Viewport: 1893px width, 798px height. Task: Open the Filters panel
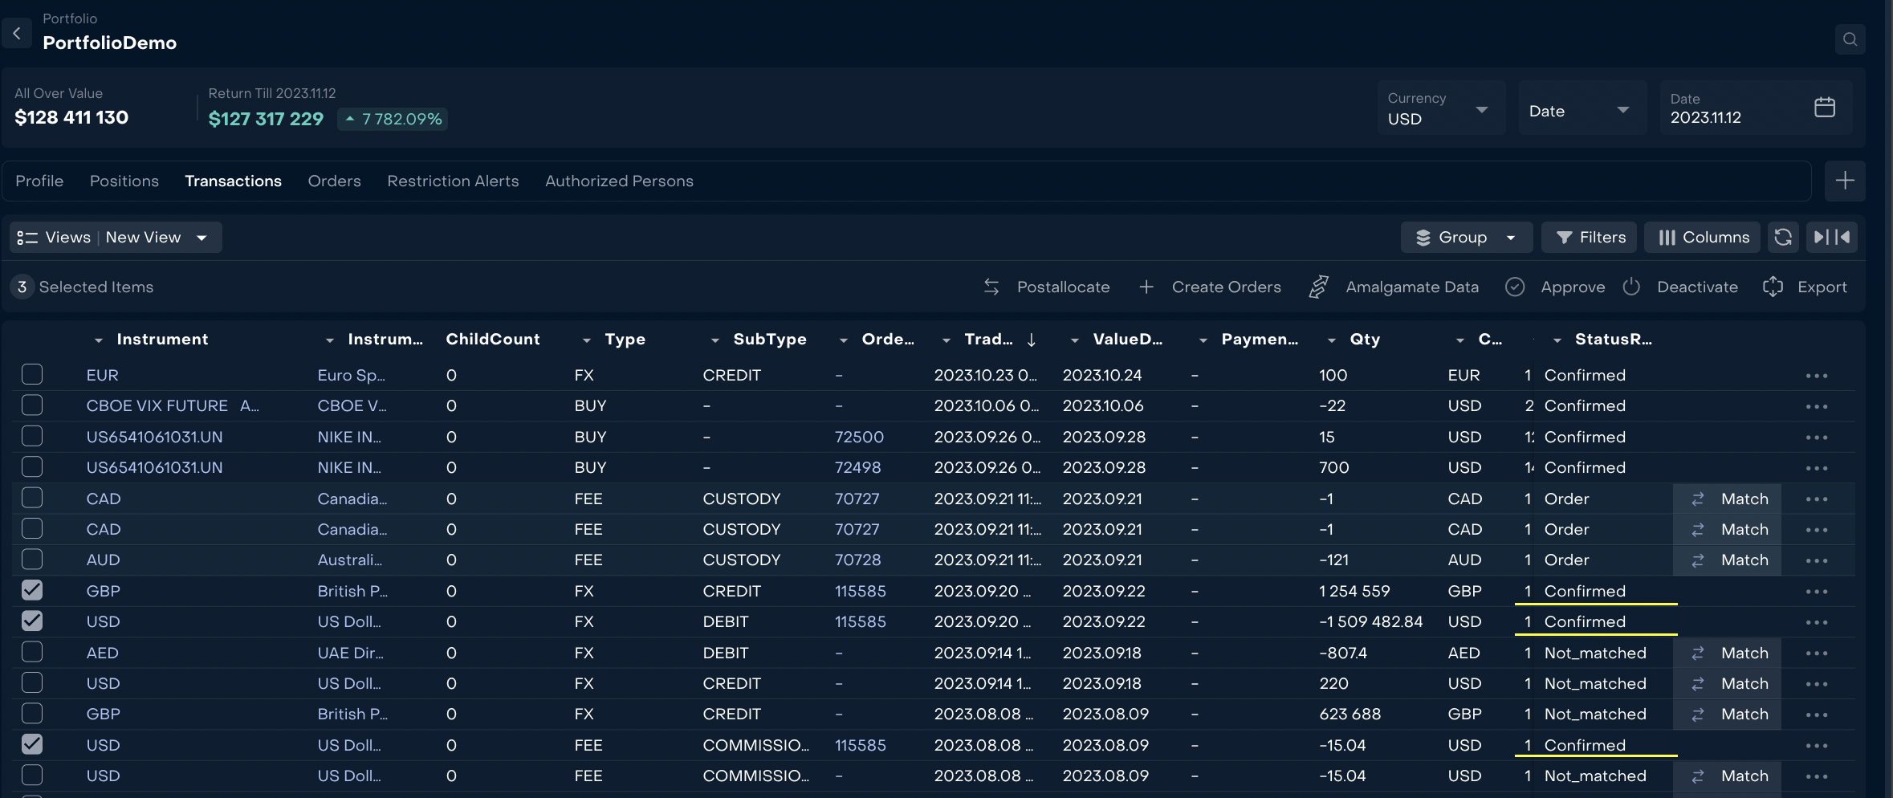coord(1590,237)
